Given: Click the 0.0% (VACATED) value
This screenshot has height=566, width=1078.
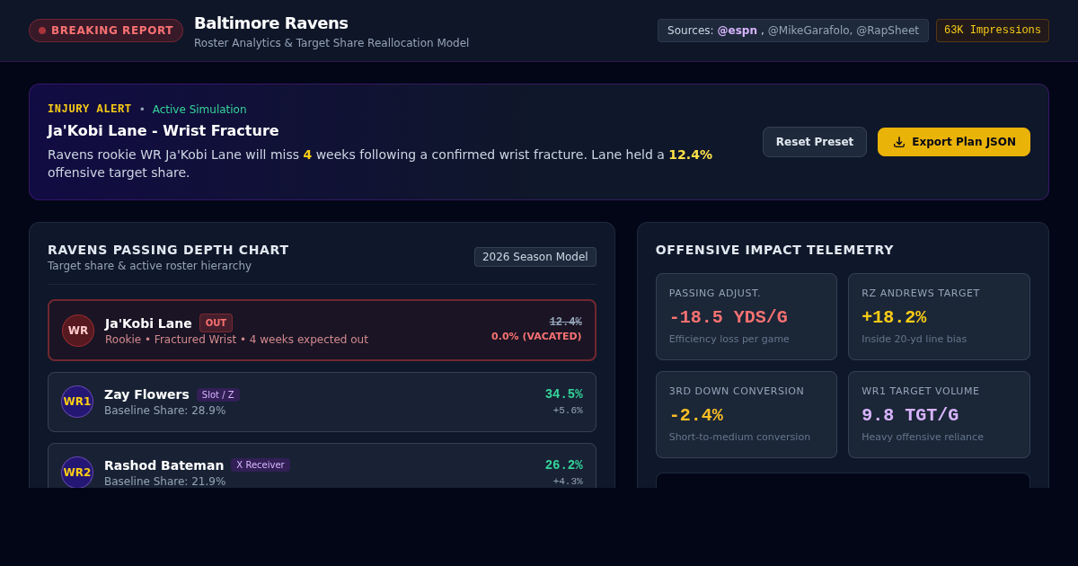Looking at the screenshot, I should (x=536, y=336).
